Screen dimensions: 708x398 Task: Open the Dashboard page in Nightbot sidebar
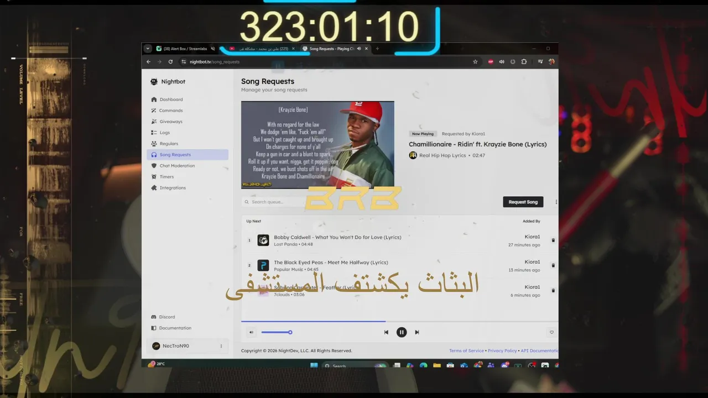tap(171, 99)
